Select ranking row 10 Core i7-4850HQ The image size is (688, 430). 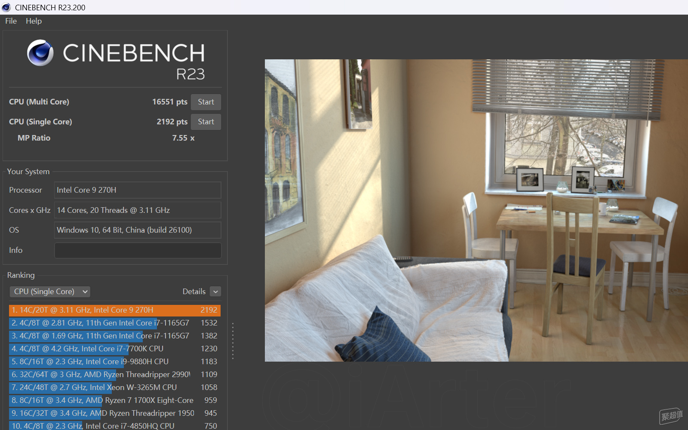pos(115,426)
